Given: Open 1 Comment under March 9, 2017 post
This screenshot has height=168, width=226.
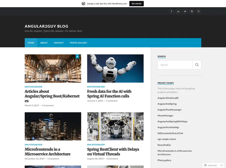Looking at the screenshot, I should pyautogui.click(x=48, y=105).
